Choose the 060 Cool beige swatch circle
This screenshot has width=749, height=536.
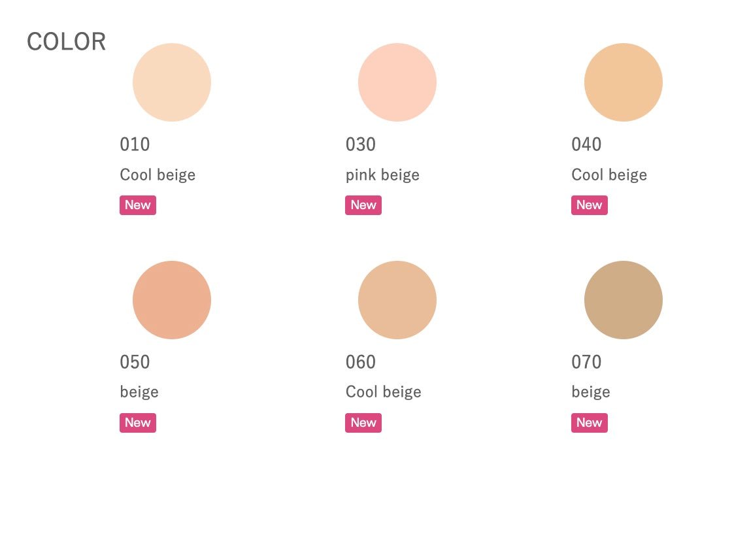[397, 300]
